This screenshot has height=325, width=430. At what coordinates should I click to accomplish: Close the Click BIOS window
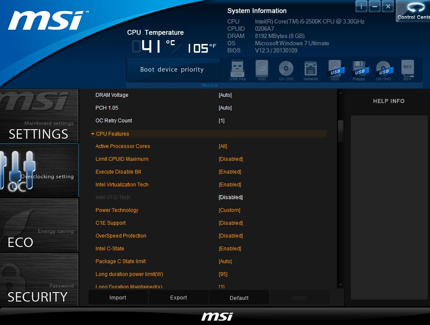pos(388,6)
